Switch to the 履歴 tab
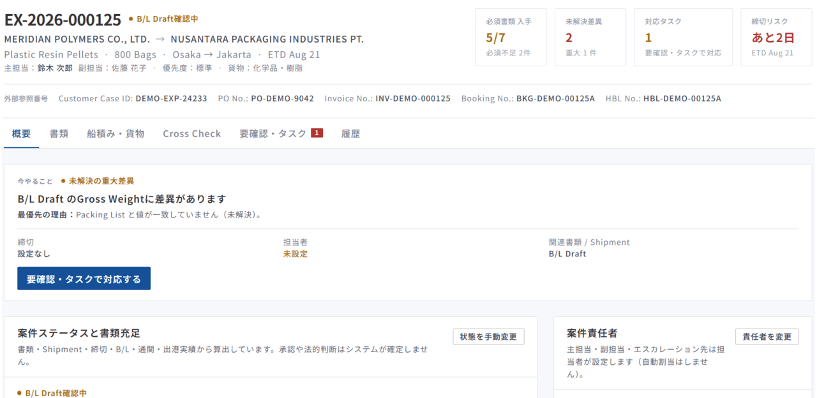817x398 pixels. click(350, 134)
